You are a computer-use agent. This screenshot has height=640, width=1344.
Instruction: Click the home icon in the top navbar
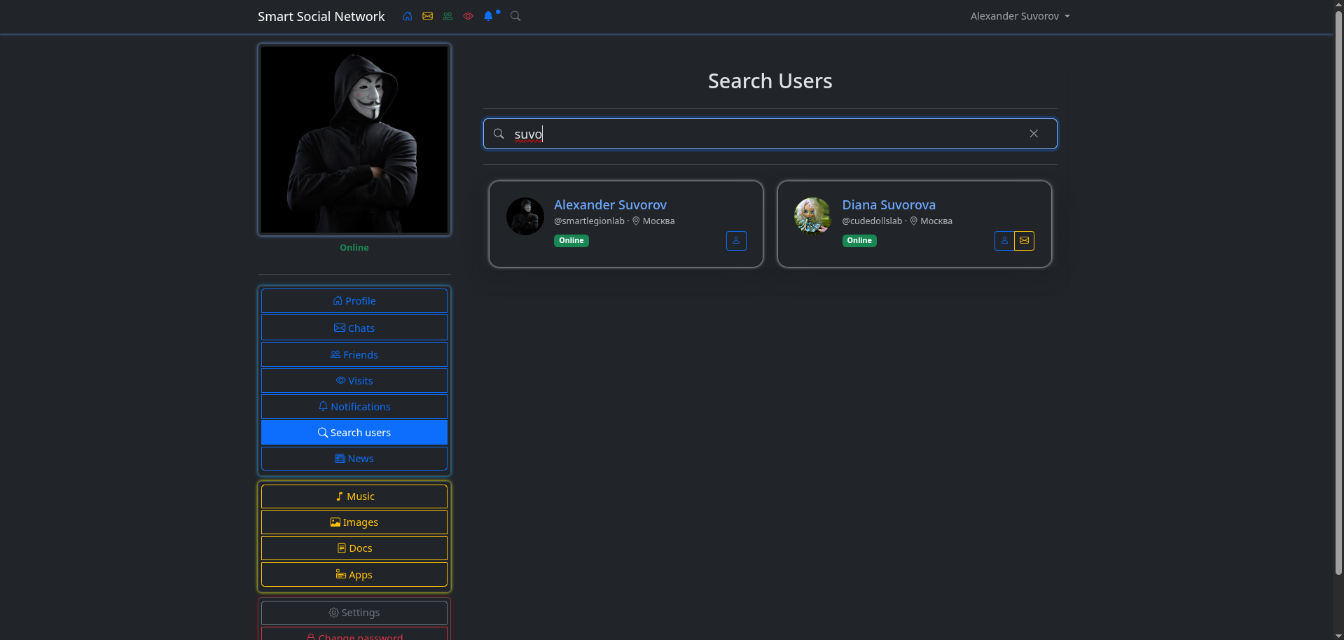407,16
